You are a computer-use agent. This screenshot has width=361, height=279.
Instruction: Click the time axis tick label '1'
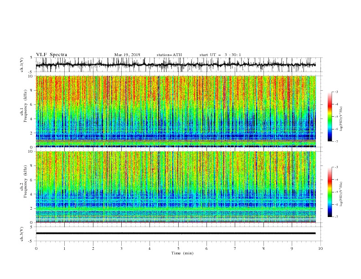64,248
